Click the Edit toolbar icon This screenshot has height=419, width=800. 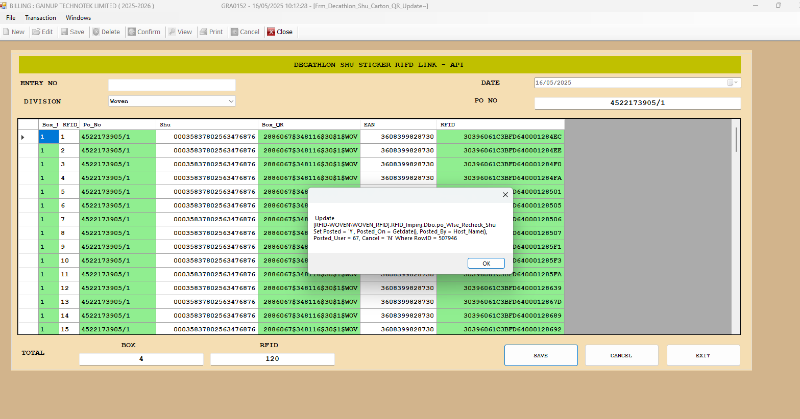pos(36,32)
